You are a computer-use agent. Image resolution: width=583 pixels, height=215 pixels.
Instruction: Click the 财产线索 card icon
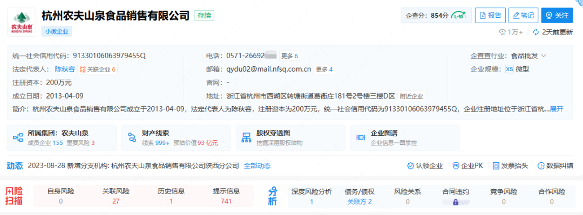132,138
